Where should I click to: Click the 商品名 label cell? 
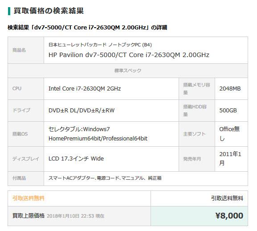(x=26, y=50)
